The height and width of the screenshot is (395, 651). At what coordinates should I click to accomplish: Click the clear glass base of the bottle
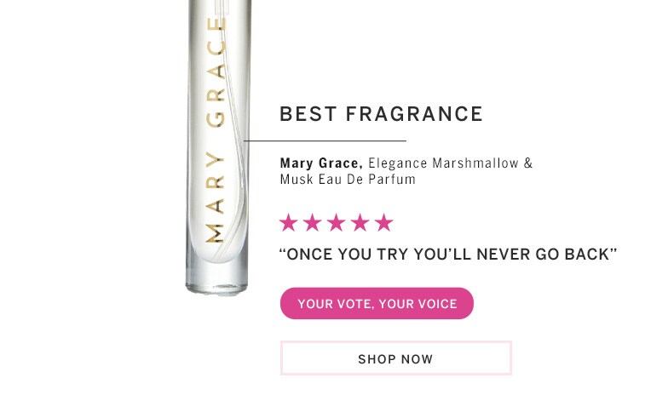tap(216, 279)
